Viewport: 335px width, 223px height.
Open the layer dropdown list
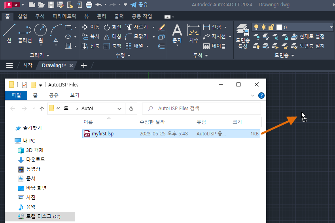[x=331, y=27]
